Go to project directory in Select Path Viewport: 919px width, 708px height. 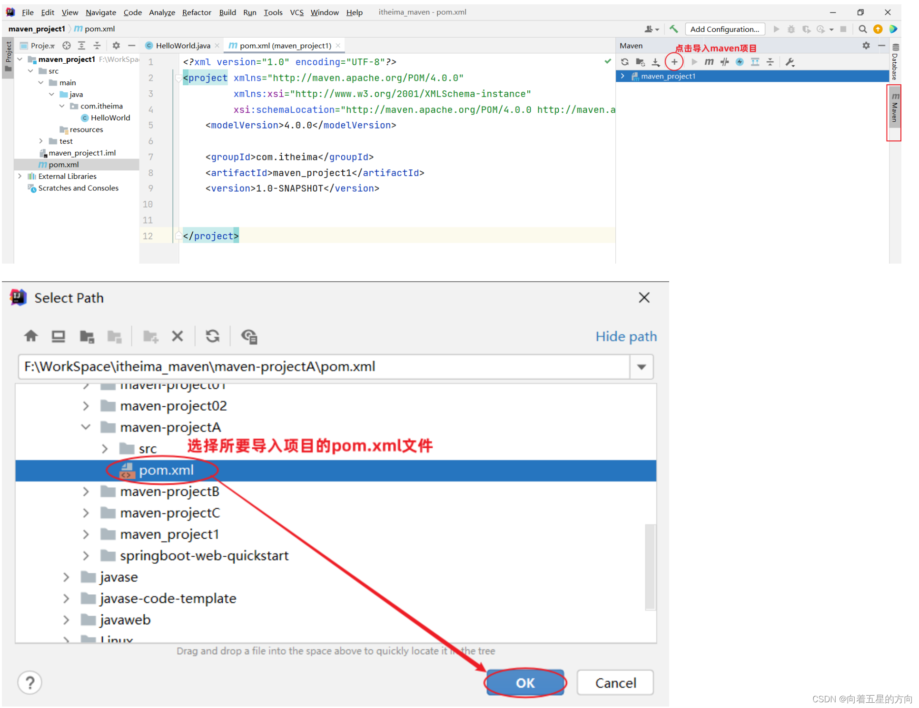point(87,336)
